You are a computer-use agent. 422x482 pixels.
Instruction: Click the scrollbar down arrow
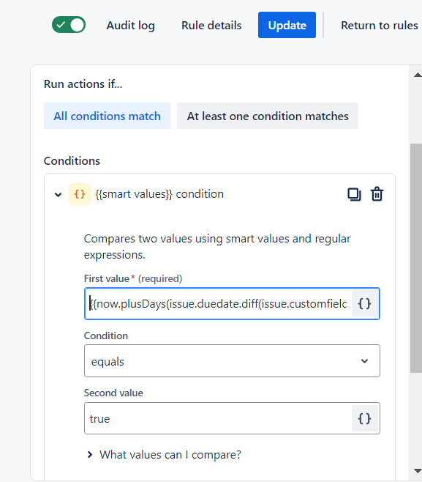click(418, 470)
